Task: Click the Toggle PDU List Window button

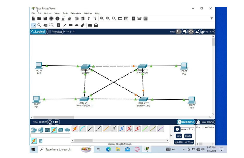Action: (x=184, y=142)
